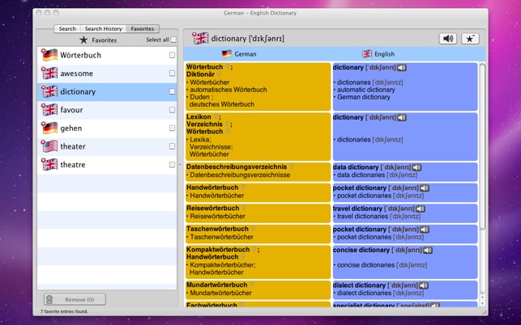The height and width of the screenshot is (325, 521).
Task: Select 'theater' in favorites list
Action: pos(107,146)
